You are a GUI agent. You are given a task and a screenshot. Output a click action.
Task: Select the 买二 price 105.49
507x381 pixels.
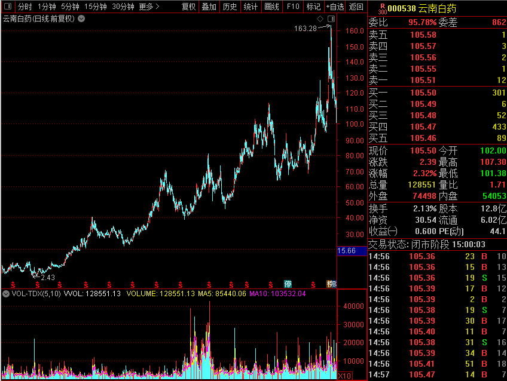tap(423, 104)
